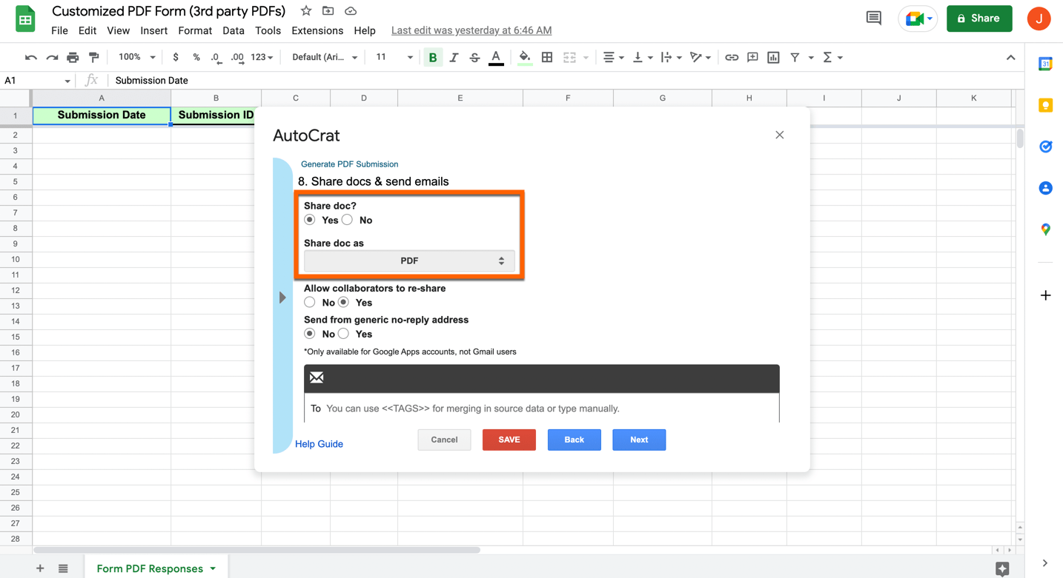Click the Undo icon in toolbar
Image resolution: width=1063 pixels, height=578 pixels.
(x=30, y=57)
